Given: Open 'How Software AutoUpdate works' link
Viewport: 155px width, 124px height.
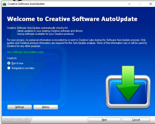Looking at the screenshot, I should point(25,52).
